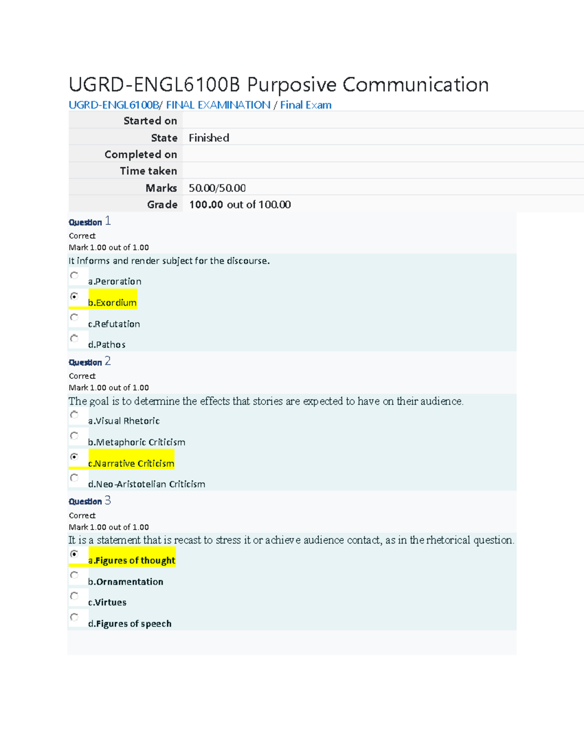This screenshot has width=584, height=756.
Task: Select radio button for d.Pathos
Action: click(x=74, y=338)
